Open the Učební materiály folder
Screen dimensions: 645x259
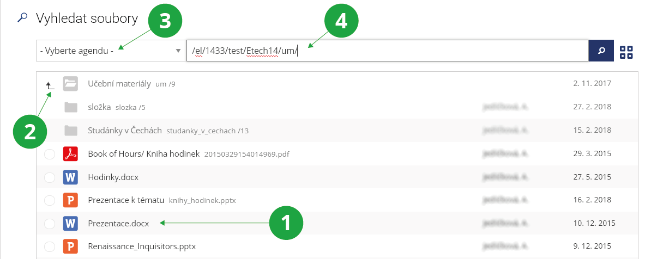(119, 84)
